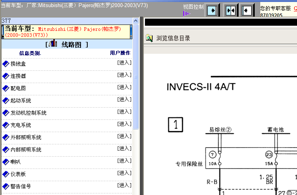Screen dimensions: 297x195
Task: Click fuse number 23 circle in diagram
Action: point(269,155)
